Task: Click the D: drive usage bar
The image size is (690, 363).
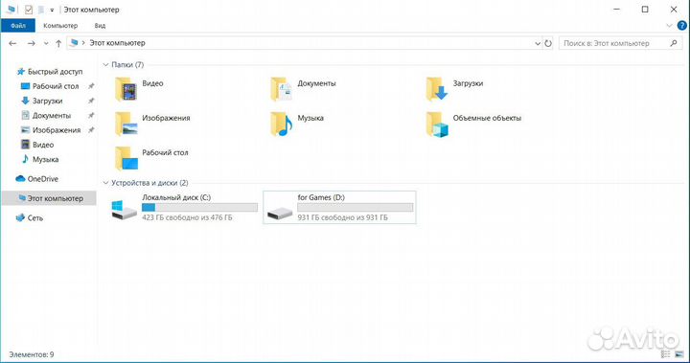Action: 356,208
